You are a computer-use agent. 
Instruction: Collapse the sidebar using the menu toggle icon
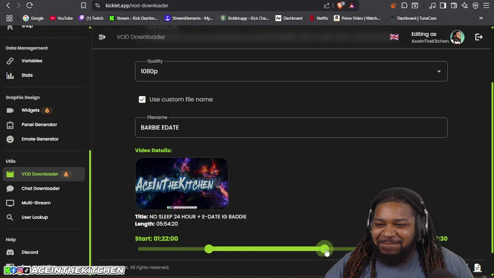click(102, 37)
